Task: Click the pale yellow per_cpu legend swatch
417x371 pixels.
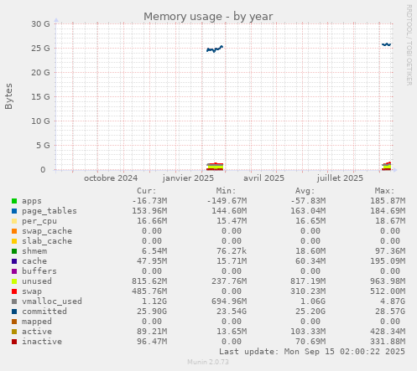Action: pyautogui.click(x=14, y=221)
